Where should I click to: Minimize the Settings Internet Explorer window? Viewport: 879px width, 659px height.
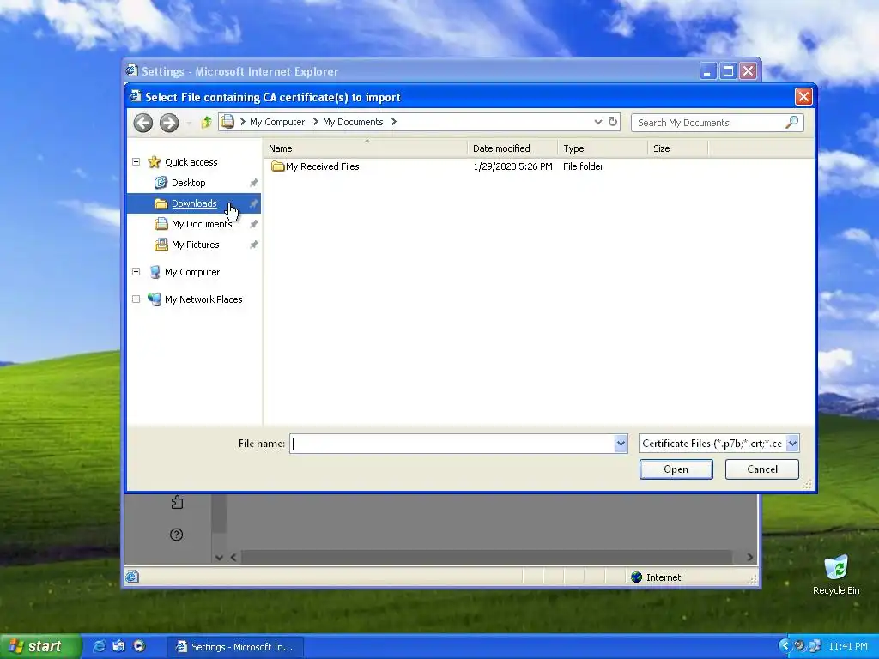pos(708,71)
